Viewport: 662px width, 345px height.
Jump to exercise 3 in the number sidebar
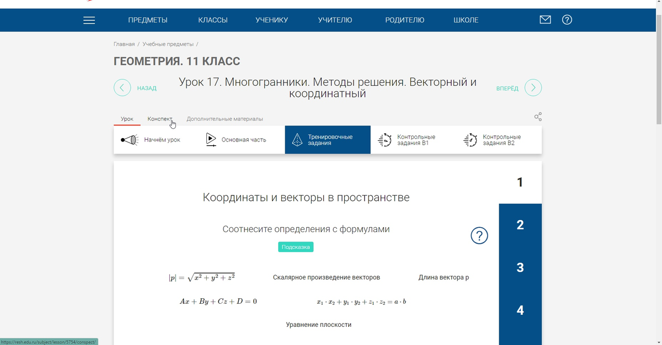click(x=520, y=267)
